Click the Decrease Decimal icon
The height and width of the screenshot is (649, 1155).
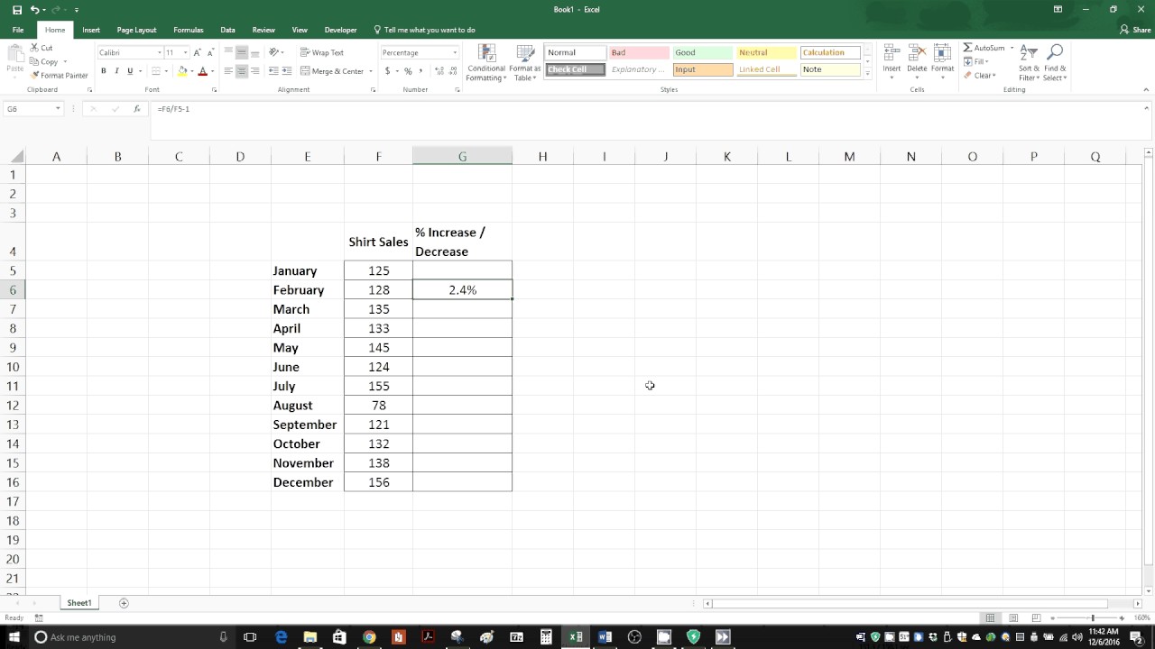451,71
